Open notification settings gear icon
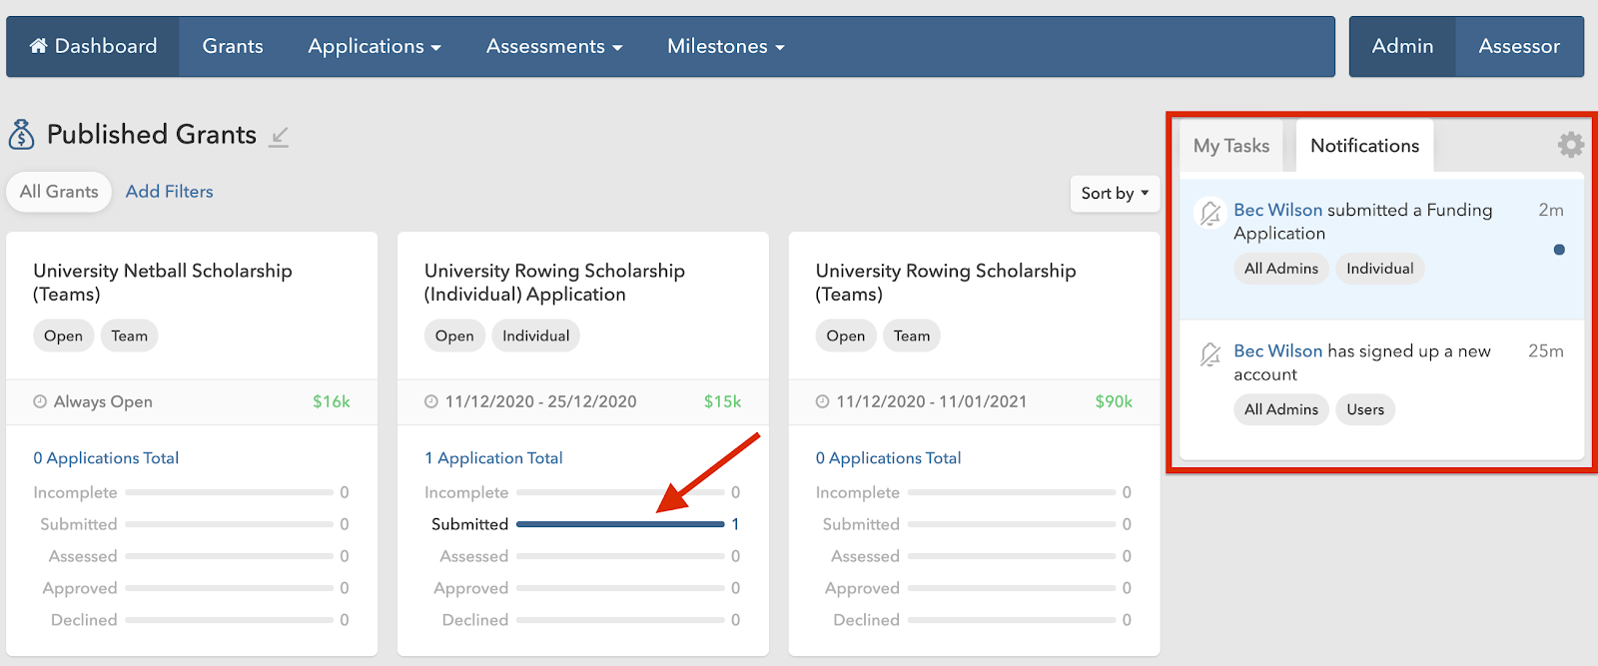The height and width of the screenshot is (666, 1598). [x=1570, y=146]
